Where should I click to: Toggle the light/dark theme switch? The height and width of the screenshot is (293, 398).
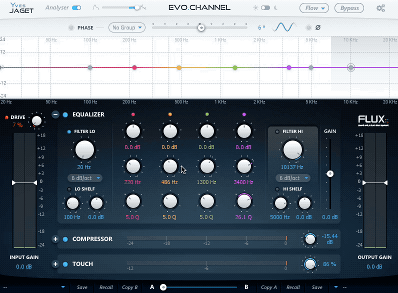pyautogui.click(x=265, y=8)
